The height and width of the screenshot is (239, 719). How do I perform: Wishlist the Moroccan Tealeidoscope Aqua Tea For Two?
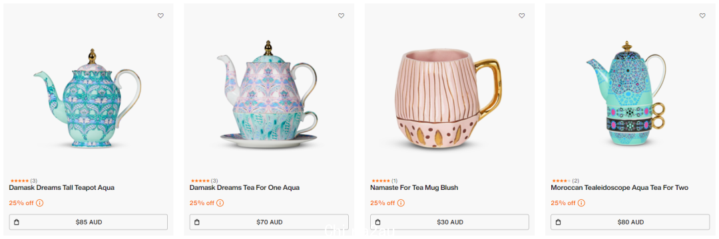pos(702,15)
